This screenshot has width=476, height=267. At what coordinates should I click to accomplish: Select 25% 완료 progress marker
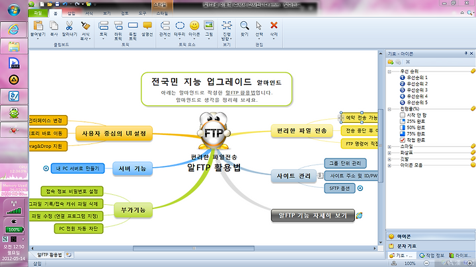coord(403,122)
